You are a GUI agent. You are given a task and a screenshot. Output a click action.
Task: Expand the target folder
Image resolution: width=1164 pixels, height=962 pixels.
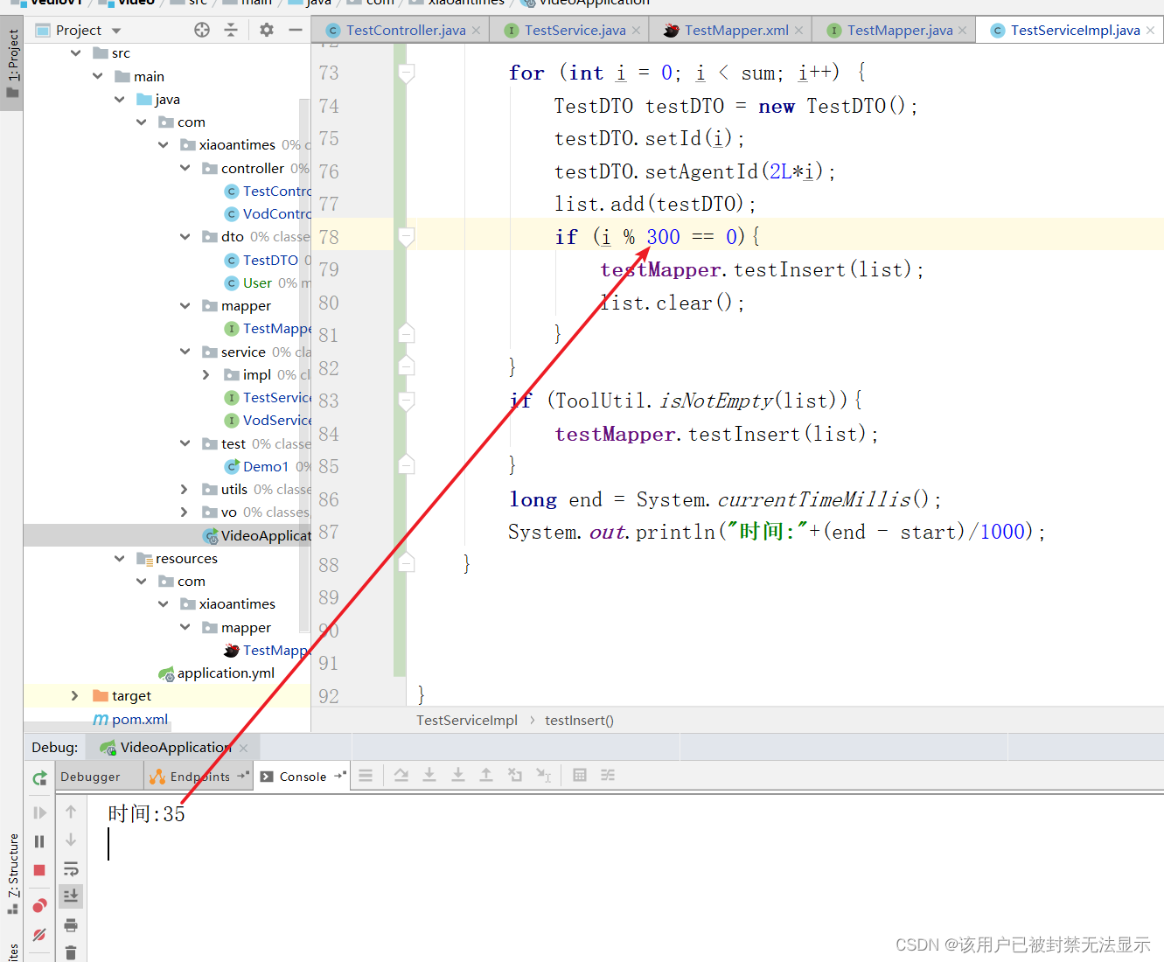[x=75, y=695]
